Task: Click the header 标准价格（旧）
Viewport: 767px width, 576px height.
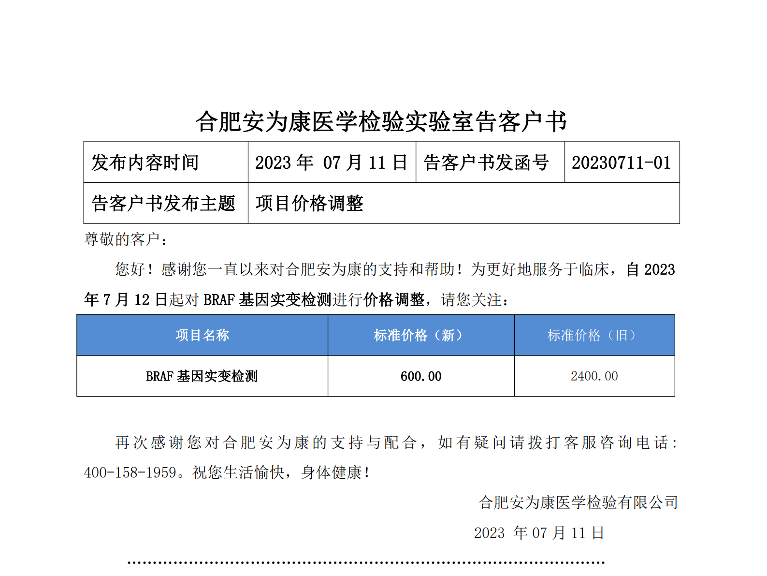Action: click(x=594, y=335)
